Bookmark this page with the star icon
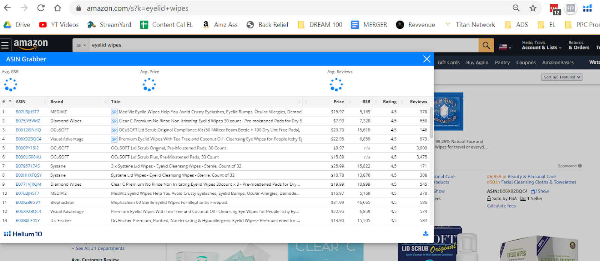Screen dimensions: 600x261 (533, 8)
